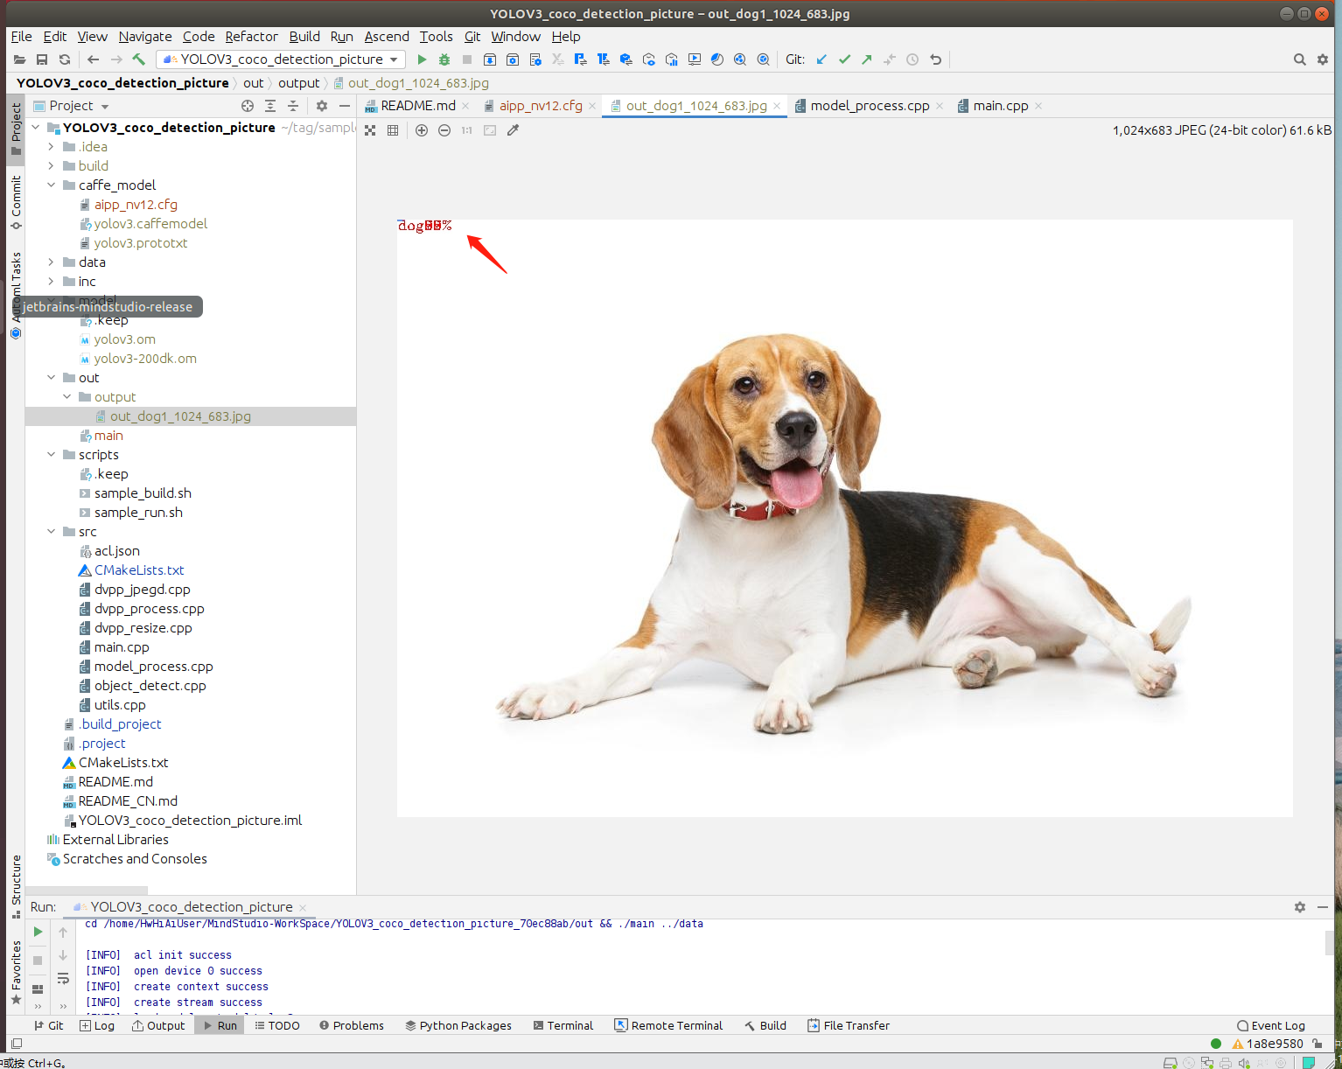Open the Event Log panel
This screenshot has height=1069, width=1342.
pos(1270,1025)
